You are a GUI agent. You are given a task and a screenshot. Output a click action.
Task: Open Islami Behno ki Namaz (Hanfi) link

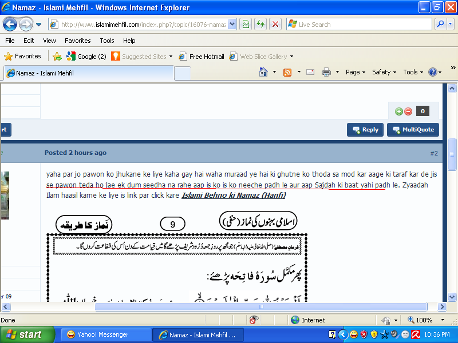234,196
